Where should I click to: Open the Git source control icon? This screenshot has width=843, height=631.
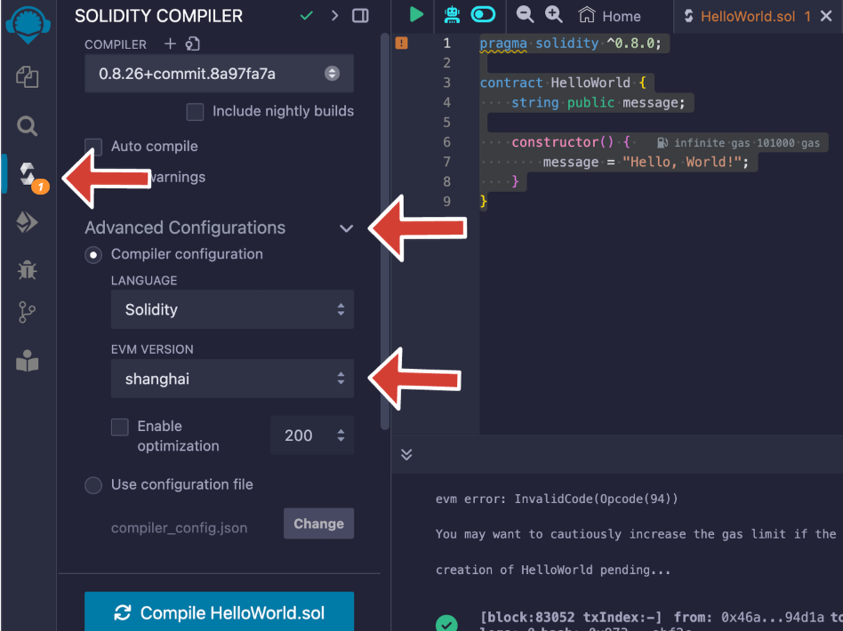28,313
